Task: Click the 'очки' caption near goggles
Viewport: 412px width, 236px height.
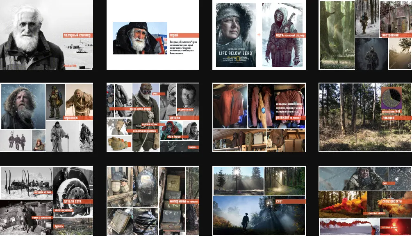Action: pos(158,94)
